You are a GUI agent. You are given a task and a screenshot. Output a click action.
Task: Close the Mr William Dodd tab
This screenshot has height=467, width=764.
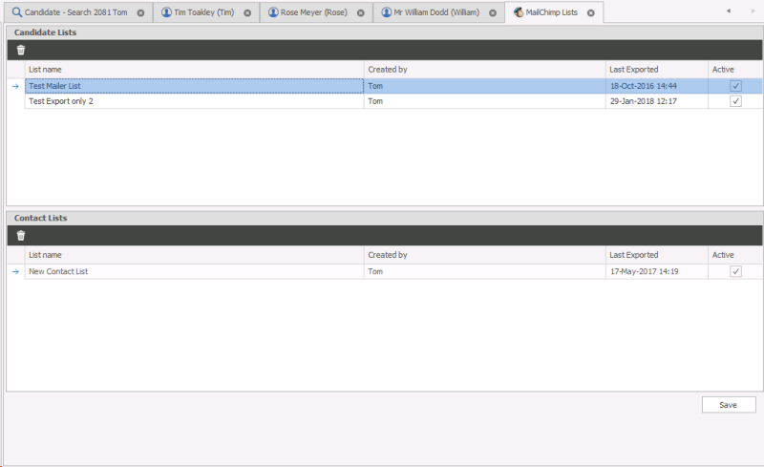(491, 13)
